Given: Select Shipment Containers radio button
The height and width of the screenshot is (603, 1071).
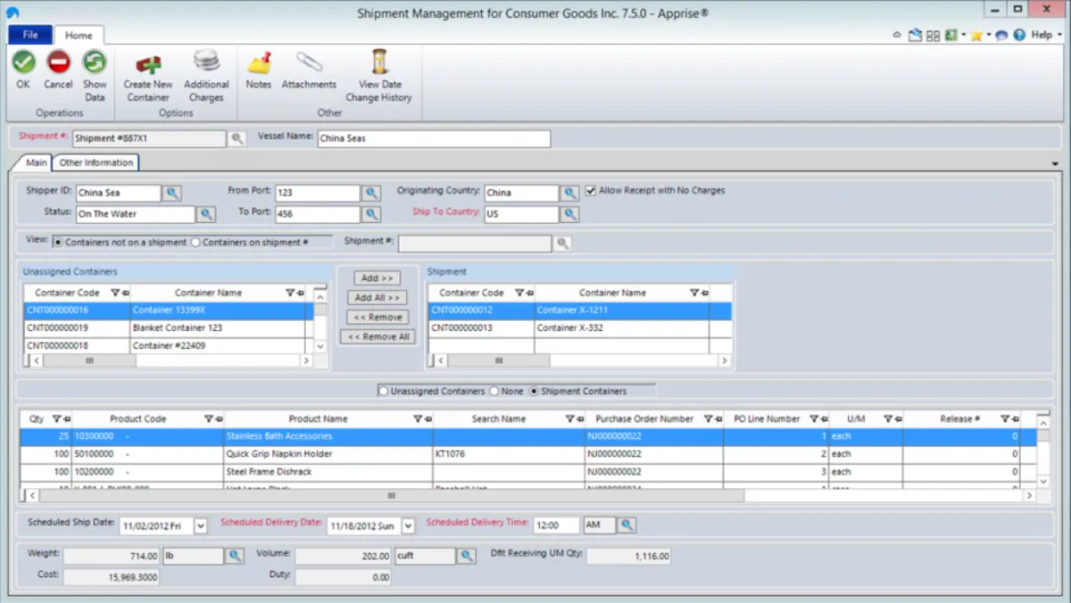Looking at the screenshot, I should [x=534, y=392].
